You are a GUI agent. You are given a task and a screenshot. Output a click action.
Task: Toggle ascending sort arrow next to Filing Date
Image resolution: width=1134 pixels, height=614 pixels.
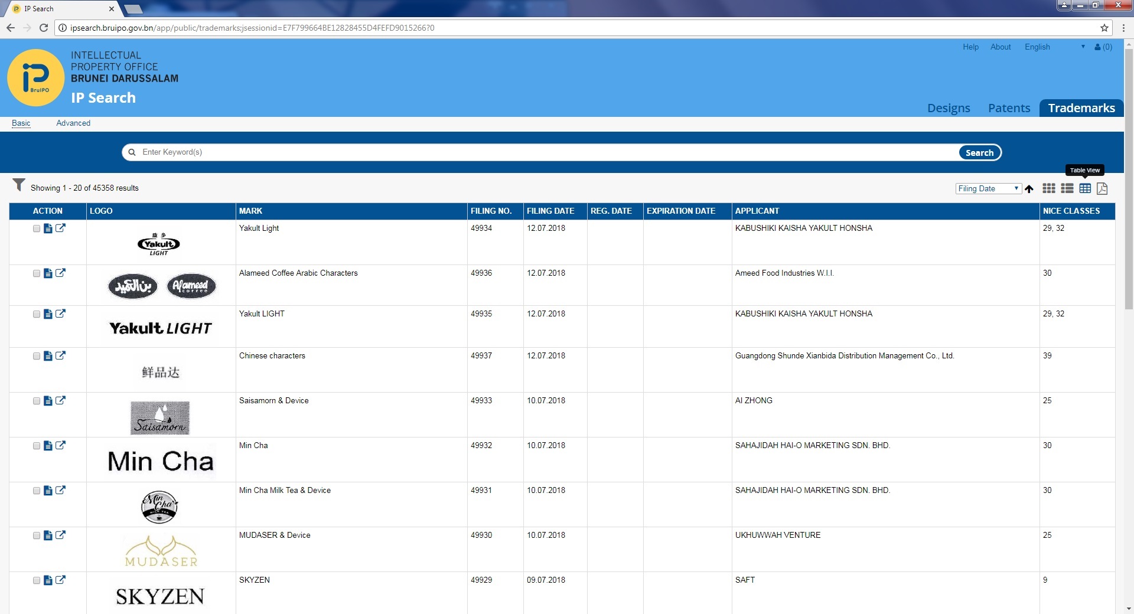(x=1029, y=189)
